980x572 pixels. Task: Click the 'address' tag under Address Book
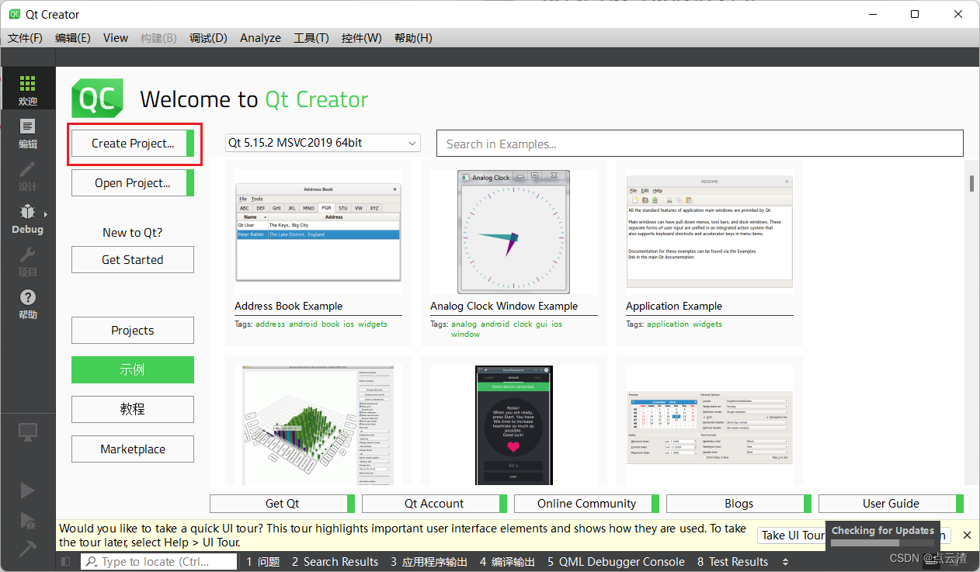pyautogui.click(x=270, y=324)
